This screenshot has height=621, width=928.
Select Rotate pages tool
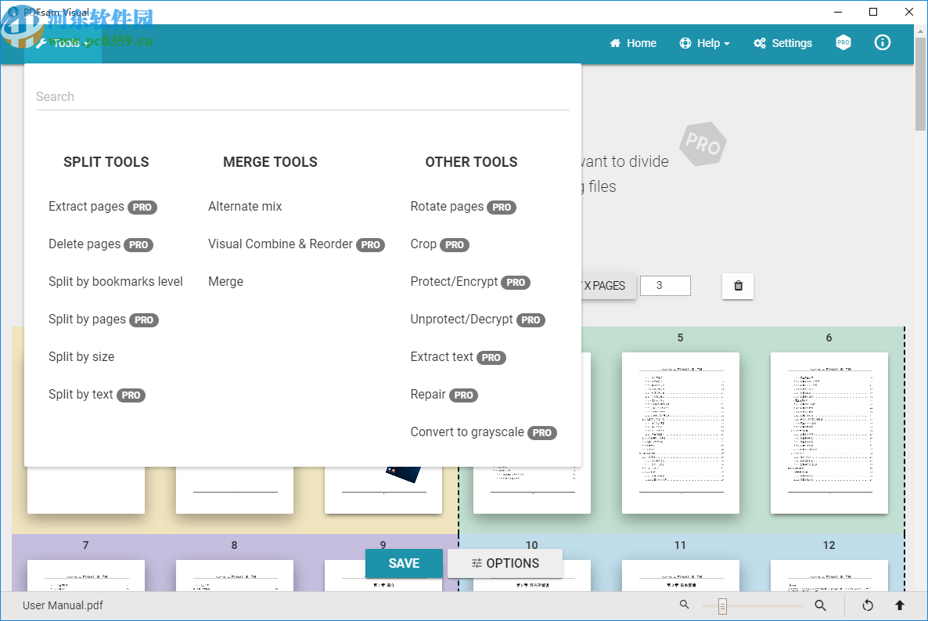point(463,207)
